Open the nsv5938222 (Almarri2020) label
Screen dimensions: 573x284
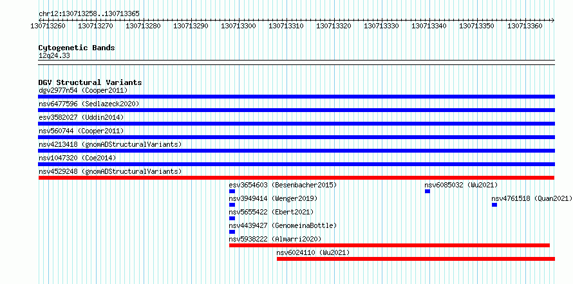click(x=275, y=239)
